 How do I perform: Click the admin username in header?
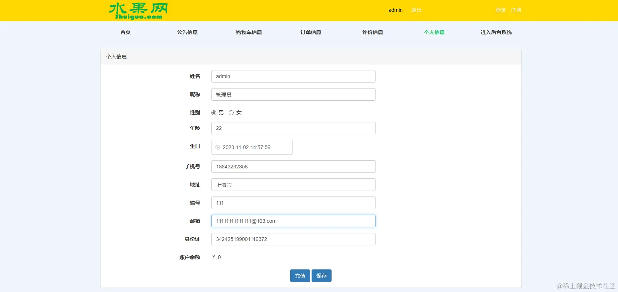tap(395, 10)
